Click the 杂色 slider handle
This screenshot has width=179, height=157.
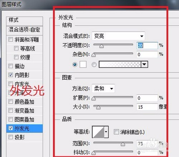[93, 55]
